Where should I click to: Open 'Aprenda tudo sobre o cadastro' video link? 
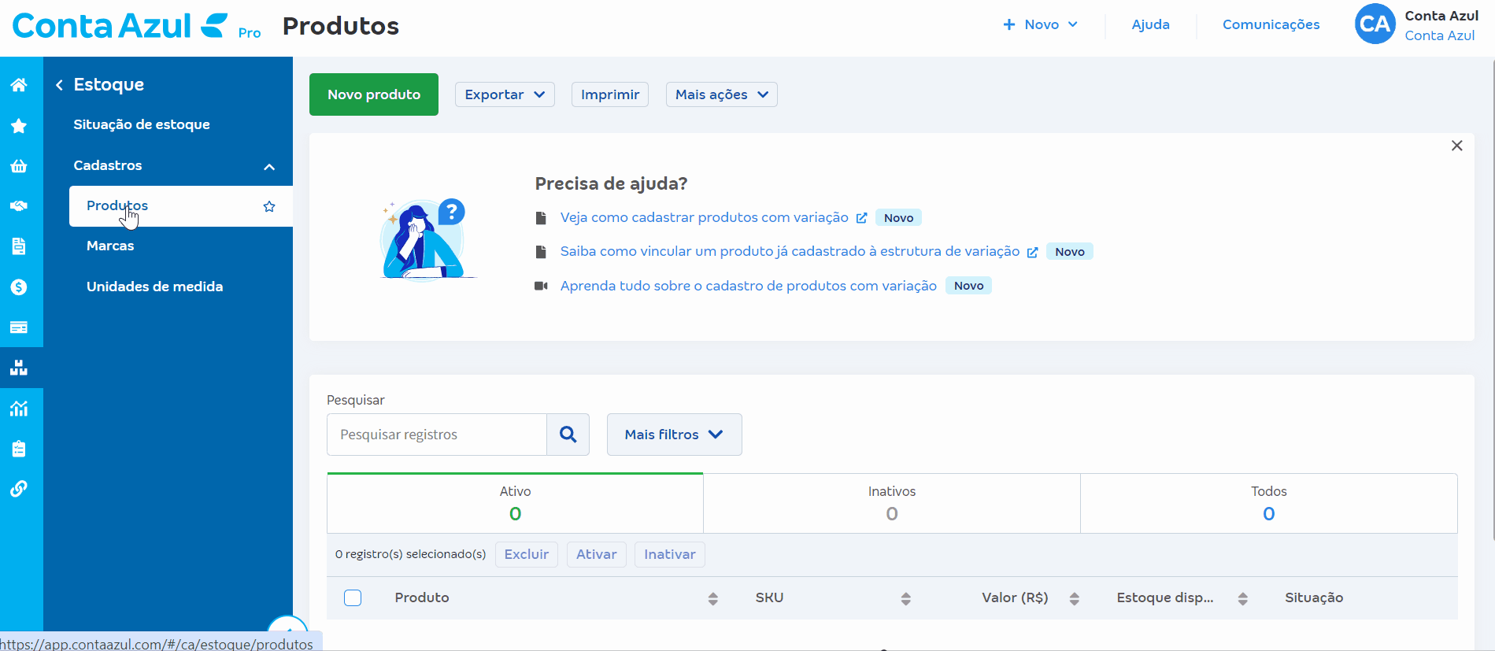coord(749,286)
